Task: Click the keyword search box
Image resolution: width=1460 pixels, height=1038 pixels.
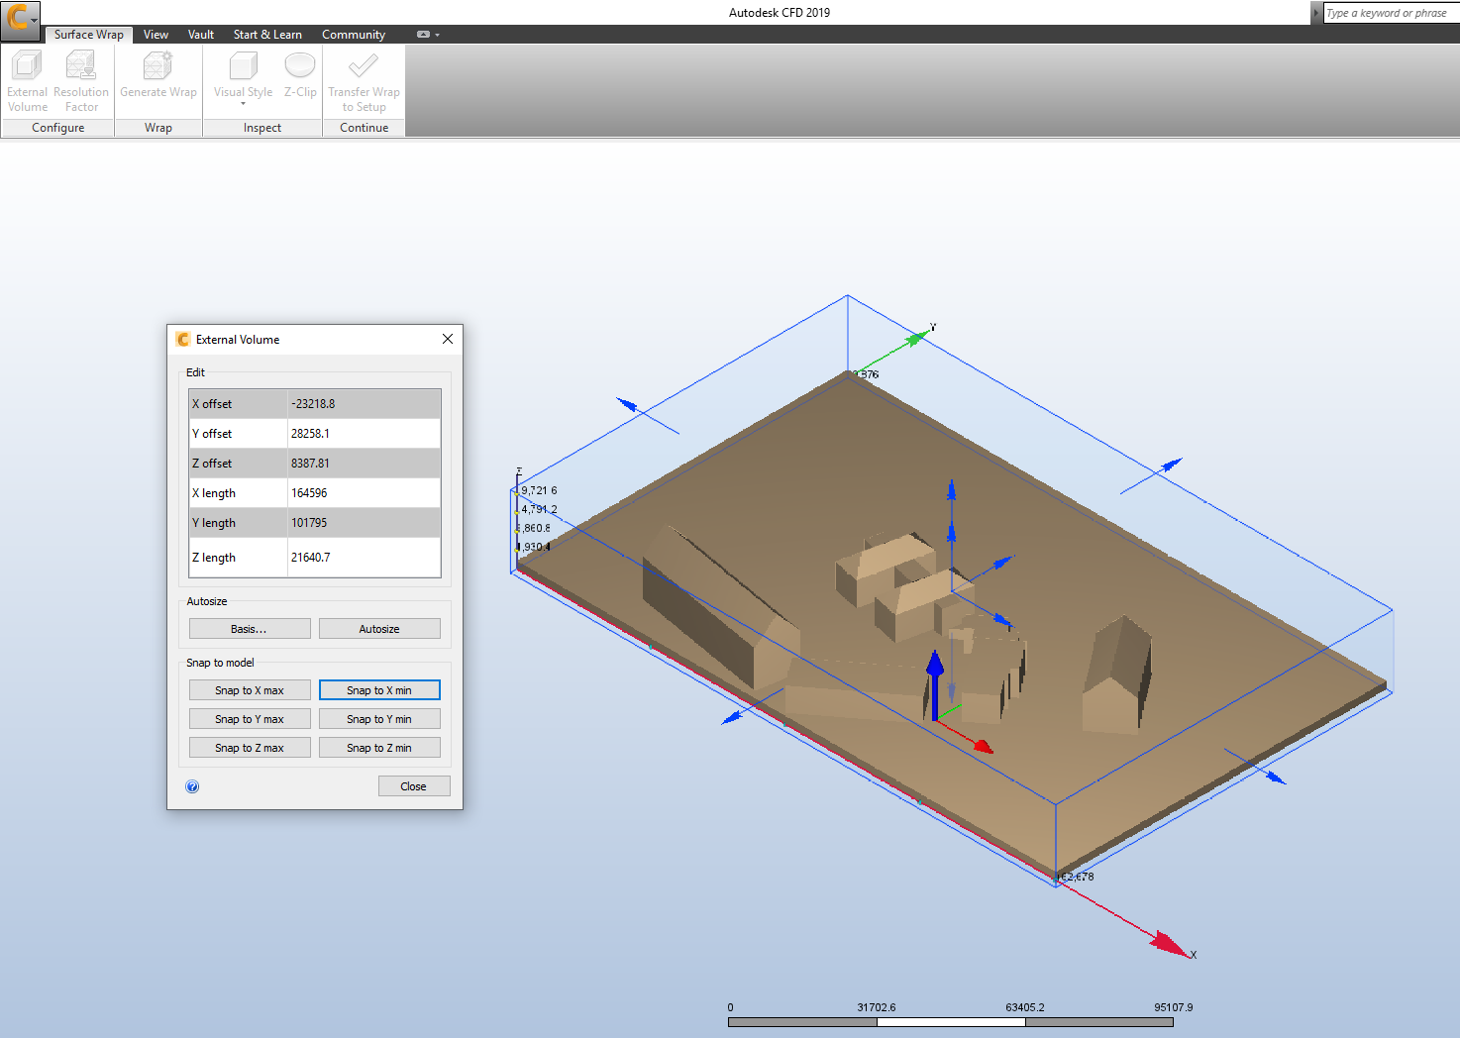Action: tap(1389, 13)
